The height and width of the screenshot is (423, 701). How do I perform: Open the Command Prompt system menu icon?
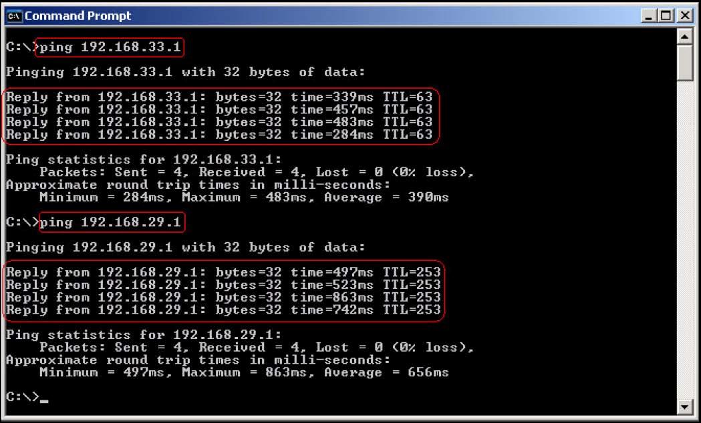pos(14,15)
